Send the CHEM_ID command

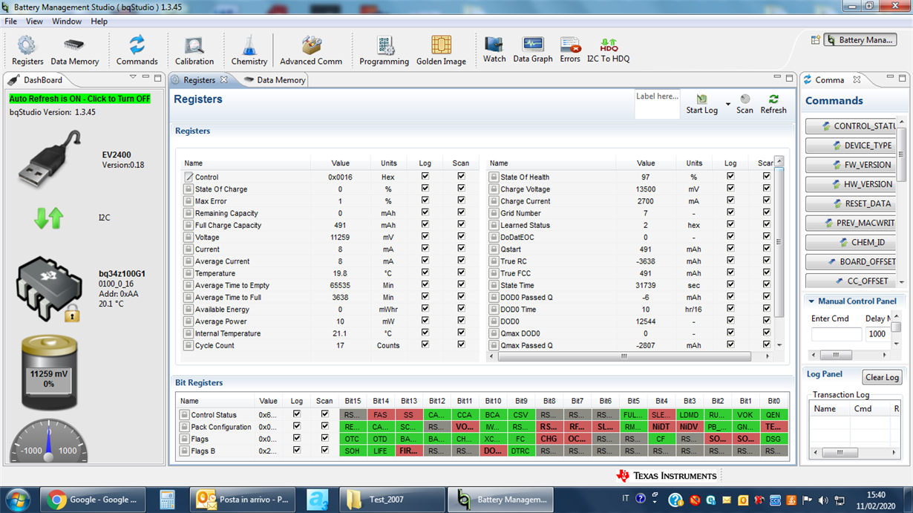pos(851,242)
